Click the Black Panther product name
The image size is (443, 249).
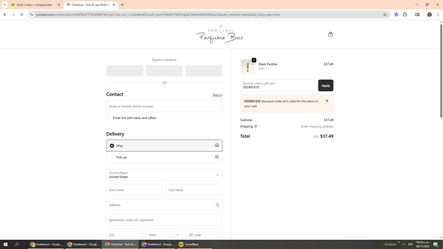(268, 64)
